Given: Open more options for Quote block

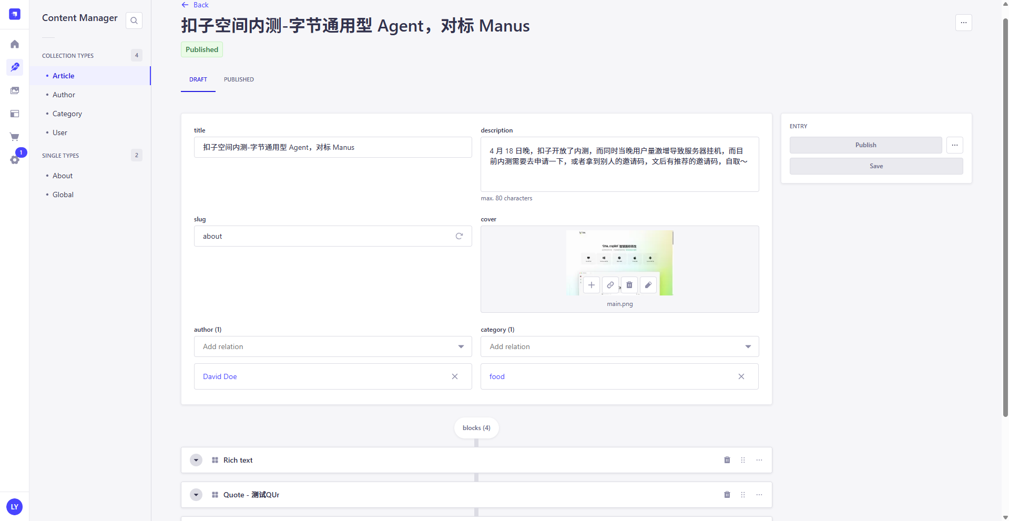Looking at the screenshot, I should 759,495.
